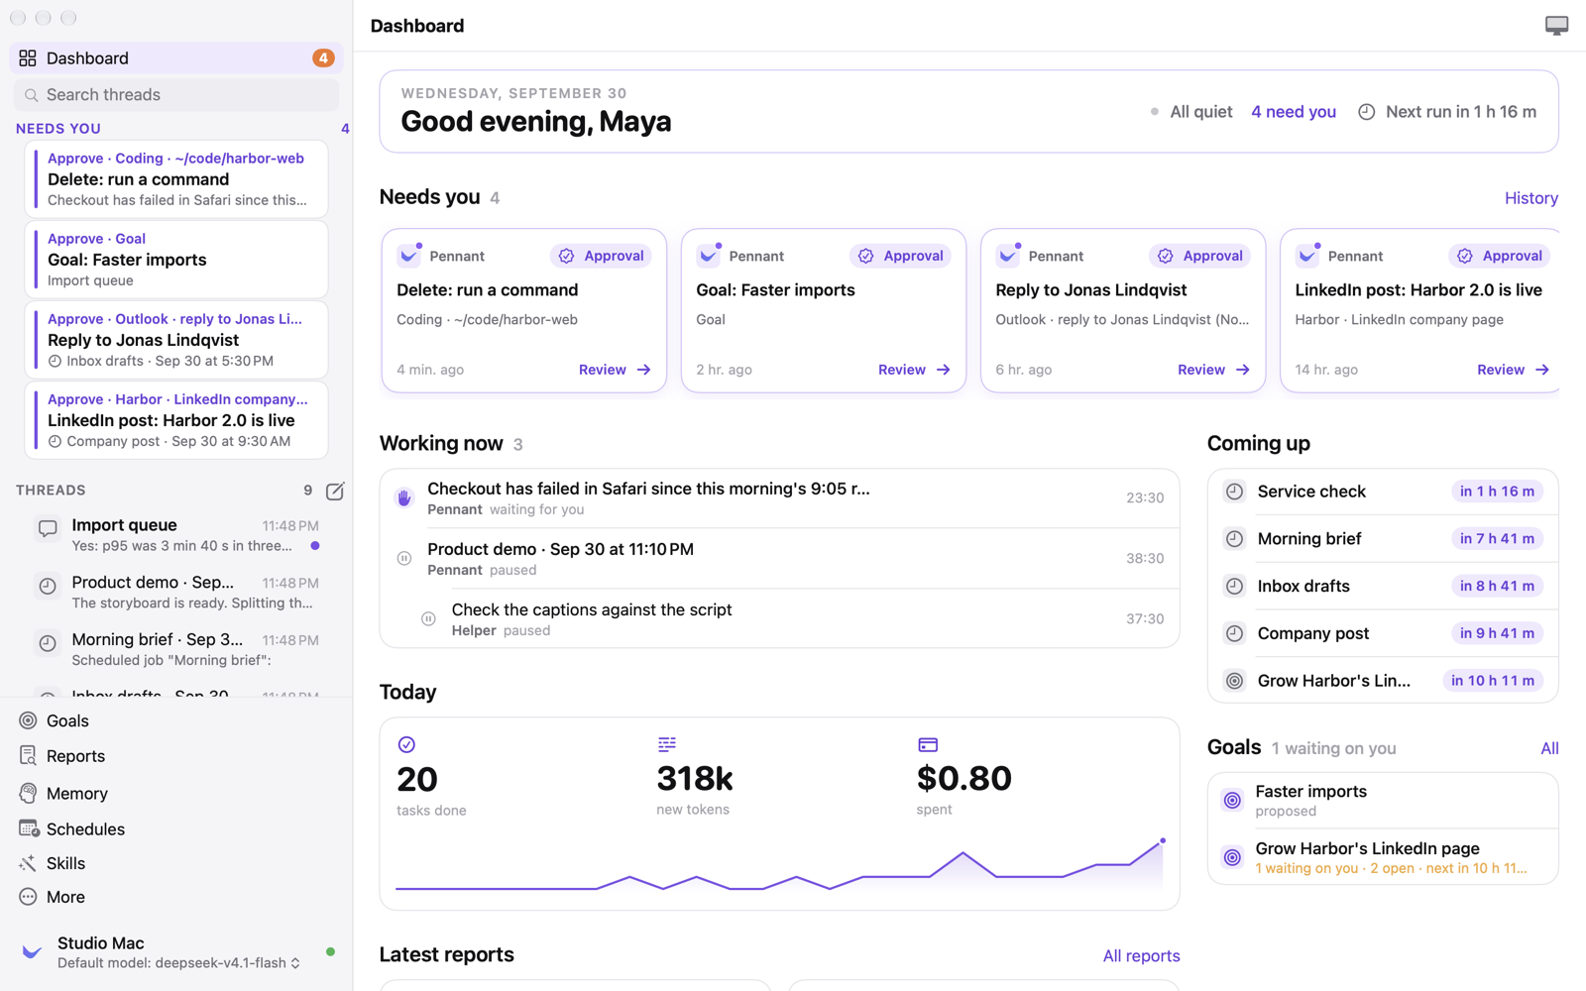The image size is (1586, 991).
Task: Click the clock icon beside Morning brief schedule
Action: click(1234, 539)
